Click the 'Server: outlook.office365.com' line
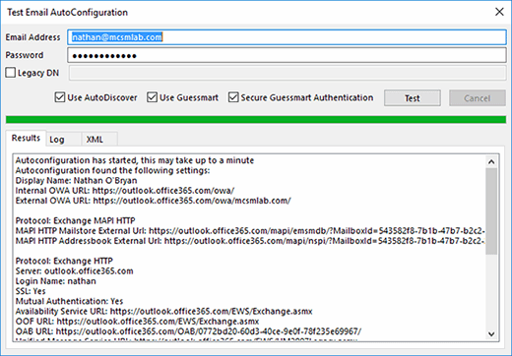The height and width of the screenshot is (356, 512). click(x=74, y=271)
